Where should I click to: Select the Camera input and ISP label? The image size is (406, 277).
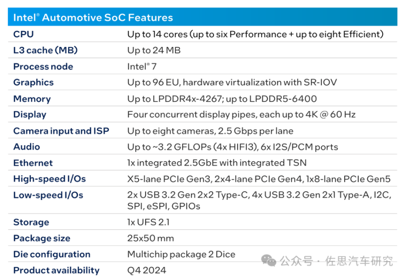coord(61,131)
